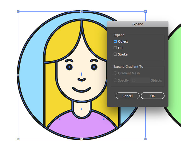Viewport: 181px width, 151px height.
Task: Enable the Fill checkbox
Action: (115, 48)
